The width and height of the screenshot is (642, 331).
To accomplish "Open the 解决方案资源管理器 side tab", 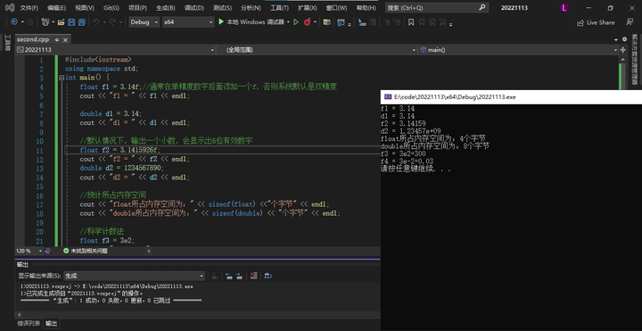I will (x=635, y=60).
